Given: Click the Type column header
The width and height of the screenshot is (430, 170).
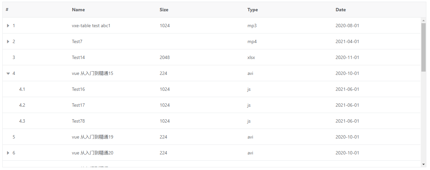Looking at the screenshot, I should (x=252, y=10).
